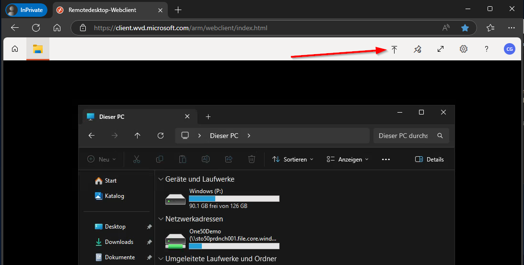Select Katalog in the navigation pane
This screenshot has height=265, width=524.
[109, 196]
